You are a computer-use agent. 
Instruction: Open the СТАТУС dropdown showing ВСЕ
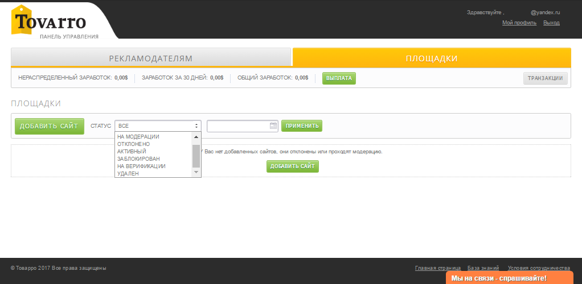pos(158,126)
